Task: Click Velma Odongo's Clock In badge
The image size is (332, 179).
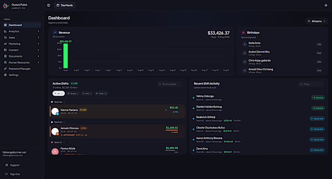Action: pos(318,98)
